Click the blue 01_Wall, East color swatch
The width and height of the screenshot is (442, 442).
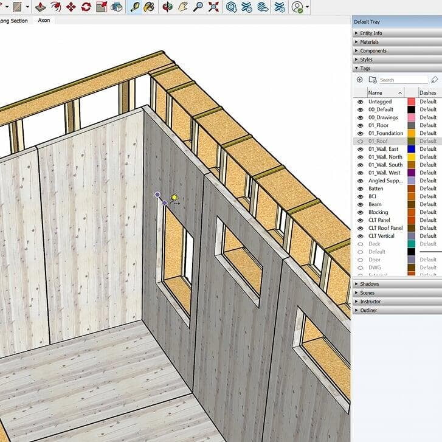coord(412,149)
